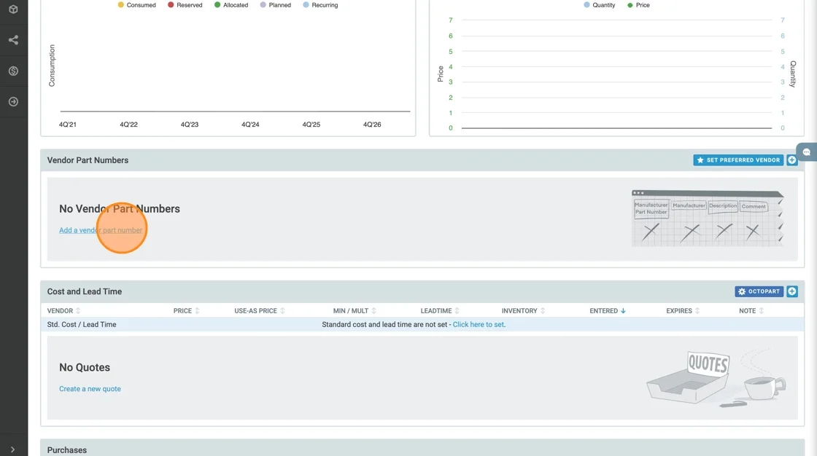Click the 'Add a vendor part number' link
The image size is (817, 456).
(101, 230)
